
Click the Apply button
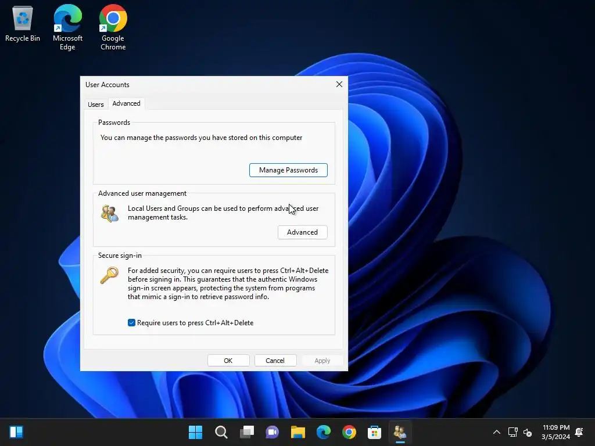tap(322, 361)
